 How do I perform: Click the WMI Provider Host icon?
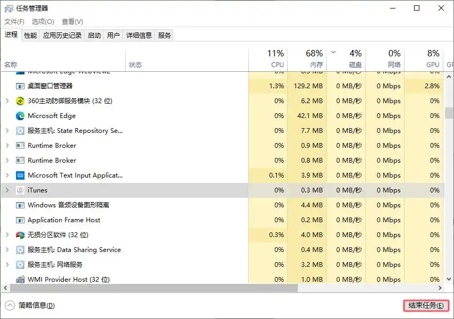point(20,280)
